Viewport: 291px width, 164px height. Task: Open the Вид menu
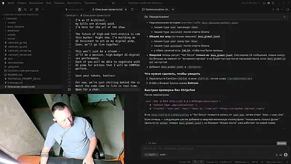49,3
